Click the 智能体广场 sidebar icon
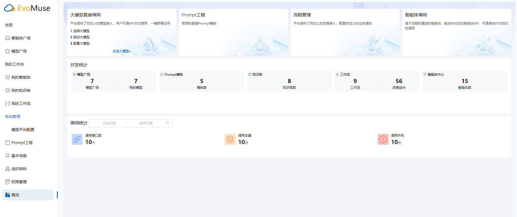The image size is (517, 217). point(8,38)
